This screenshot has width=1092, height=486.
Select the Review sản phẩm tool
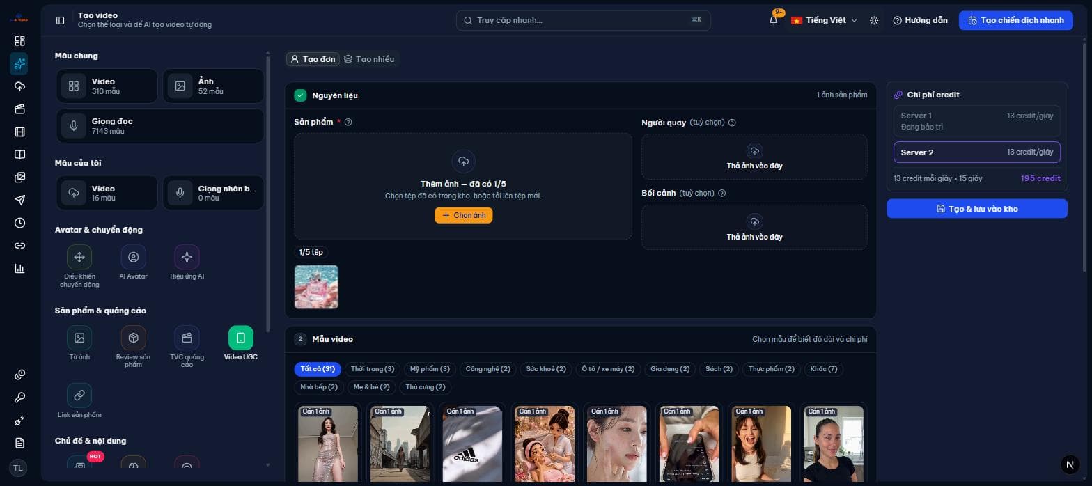click(133, 347)
